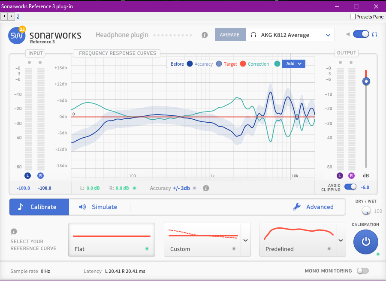Toggle the Avoid Clipping switch
This screenshot has width=386, height=281.
point(350,187)
